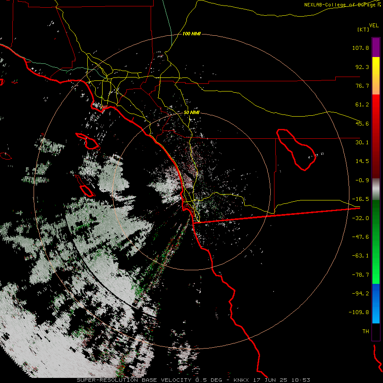This screenshot has height=383, width=383.
Task: Click the 92.3 legend value
Action: (362, 67)
